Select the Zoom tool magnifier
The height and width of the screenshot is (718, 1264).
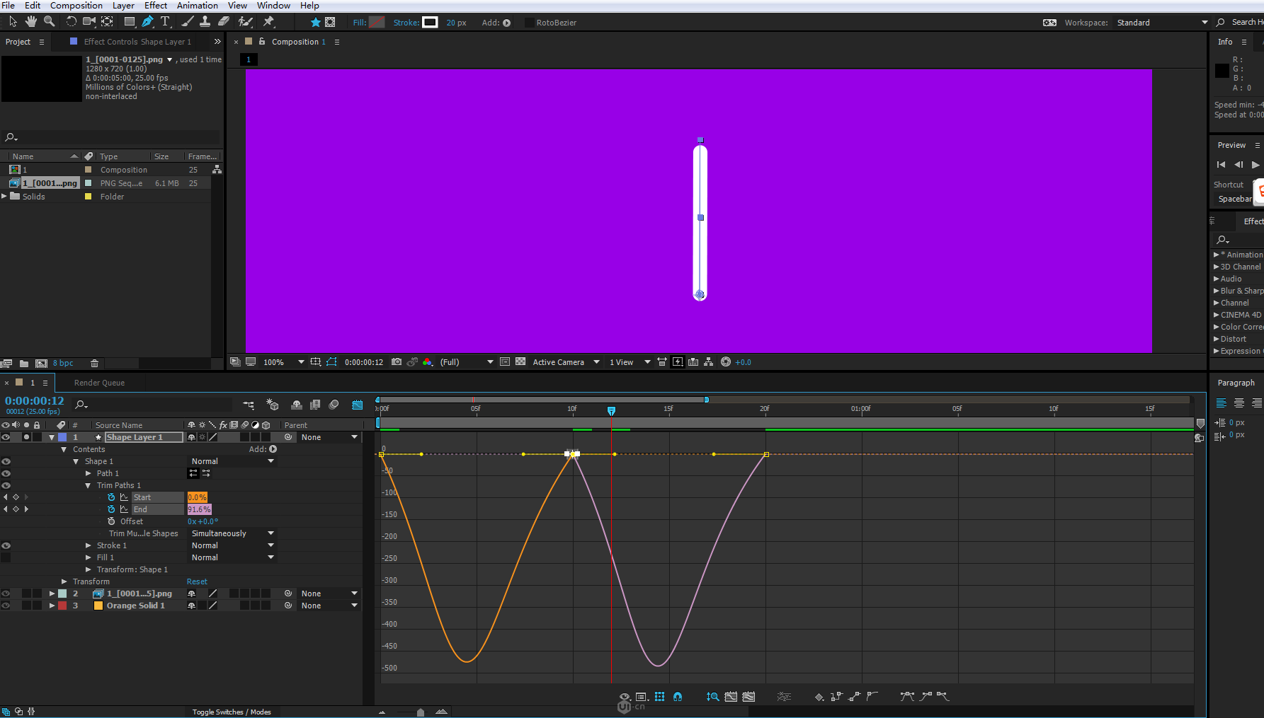pos(50,22)
